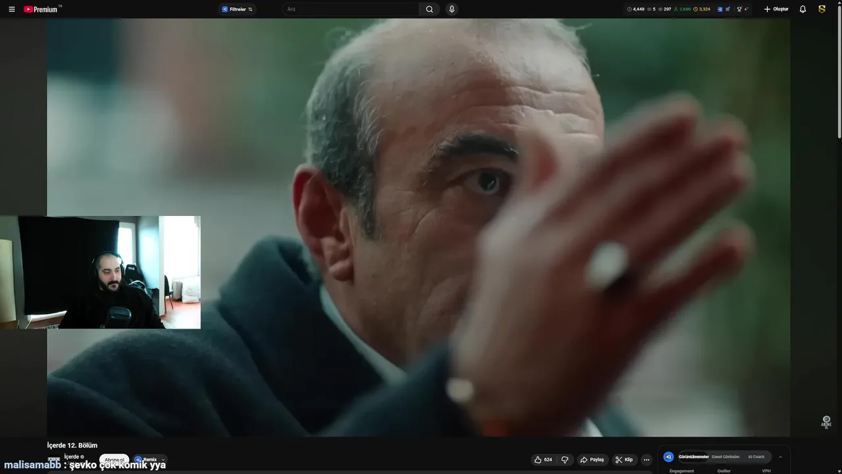Collapse the vidIQ panel chevron
Viewport: 842px width, 474px height.
[x=780, y=456]
